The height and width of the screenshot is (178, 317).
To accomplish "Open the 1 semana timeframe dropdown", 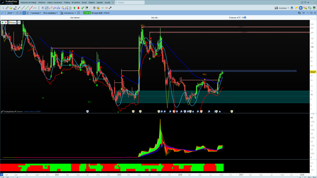I will click(x=36, y=13).
